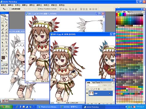Open the Image menu
Image resolution: width=146 pixels, height=109 pixels.
[18, 5]
